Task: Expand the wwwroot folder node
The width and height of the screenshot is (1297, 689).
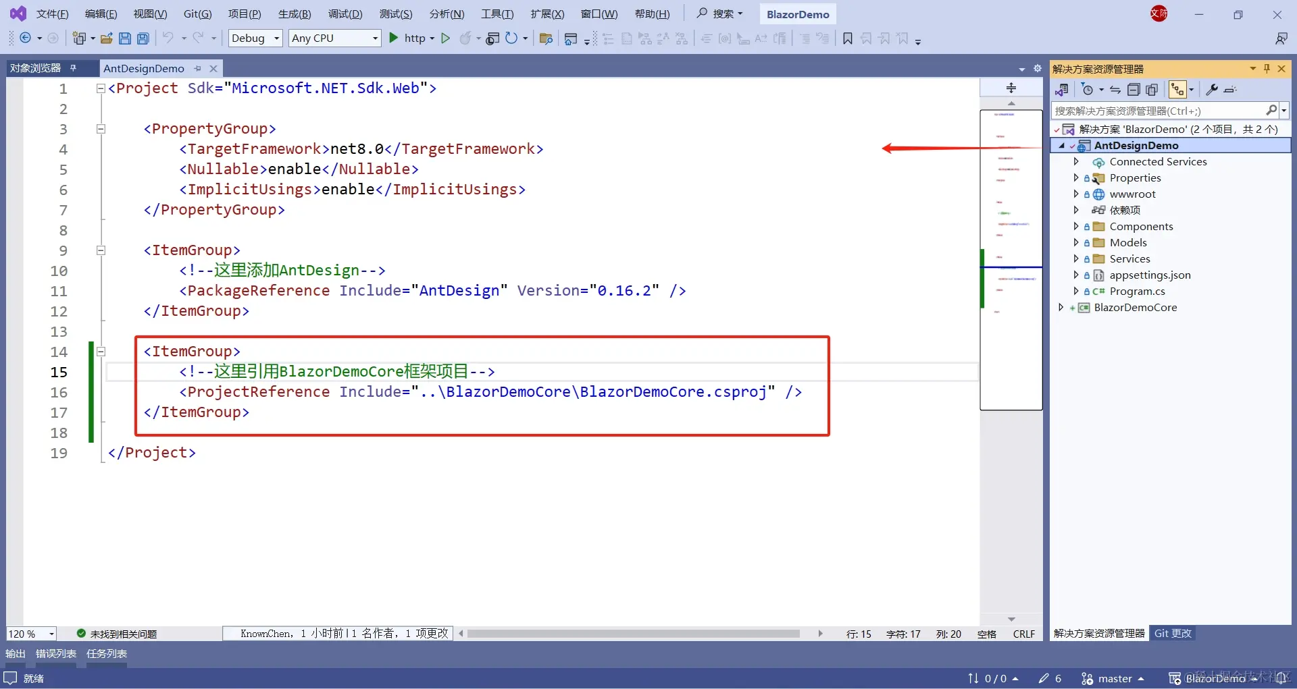Action: [1076, 194]
